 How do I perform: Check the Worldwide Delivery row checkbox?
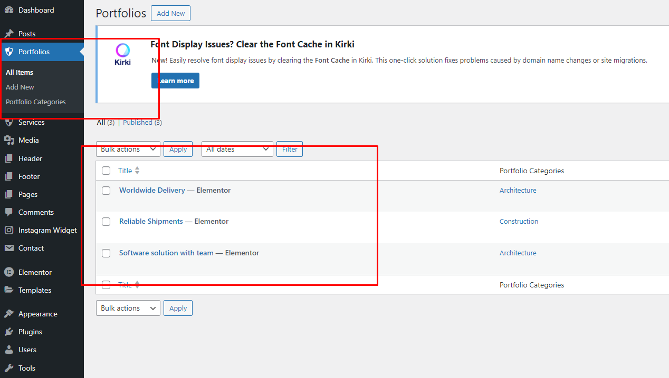[x=106, y=191]
